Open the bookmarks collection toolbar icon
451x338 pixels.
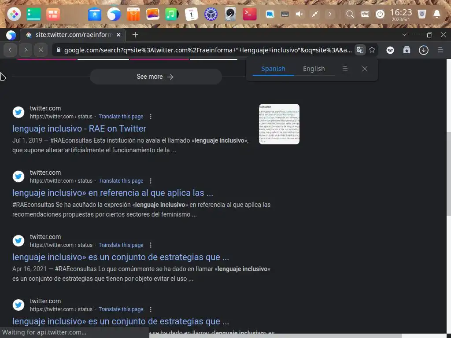coord(407,50)
